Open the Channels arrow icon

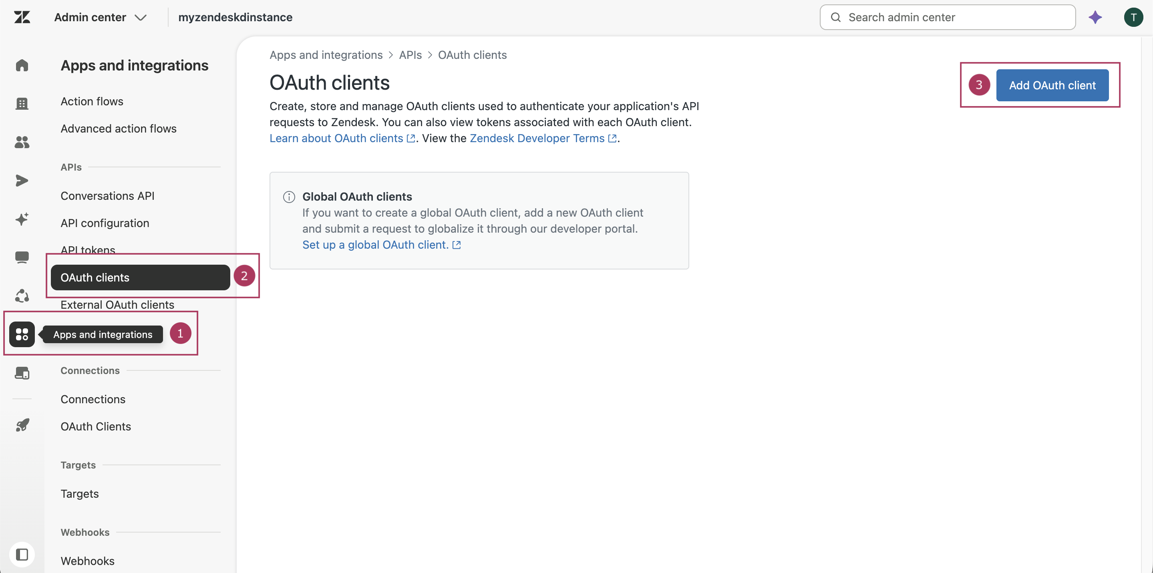[x=22, y=181]
